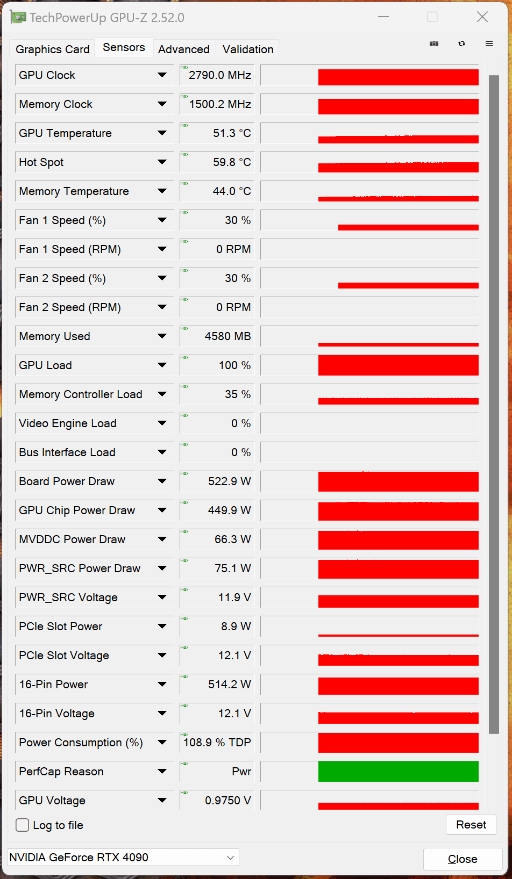Expand the Memory Controller Load dropdown
The height and width of the screenshot is (879, 512).
(x=162, y=394)
